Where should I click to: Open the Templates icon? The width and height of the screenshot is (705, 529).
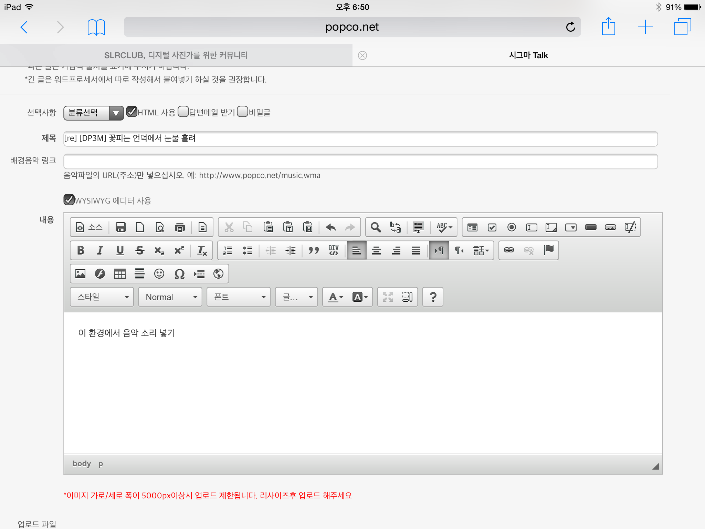(x=202, y=227)
